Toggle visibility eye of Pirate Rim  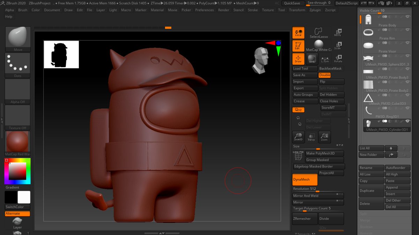coord(407,29)
